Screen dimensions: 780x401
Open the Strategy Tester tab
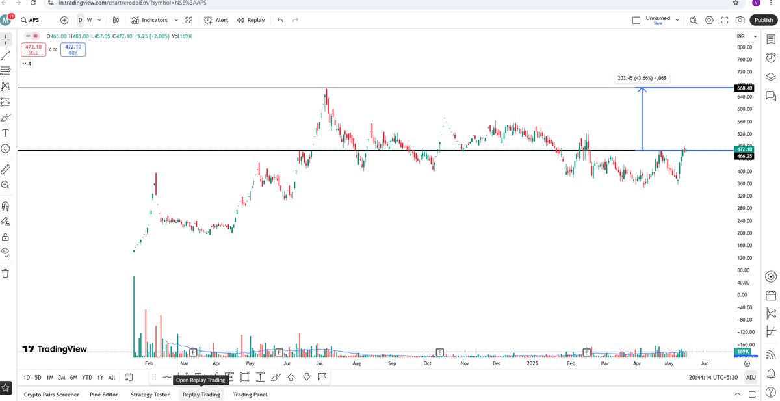pyautogui.click(x=150, y=395)
